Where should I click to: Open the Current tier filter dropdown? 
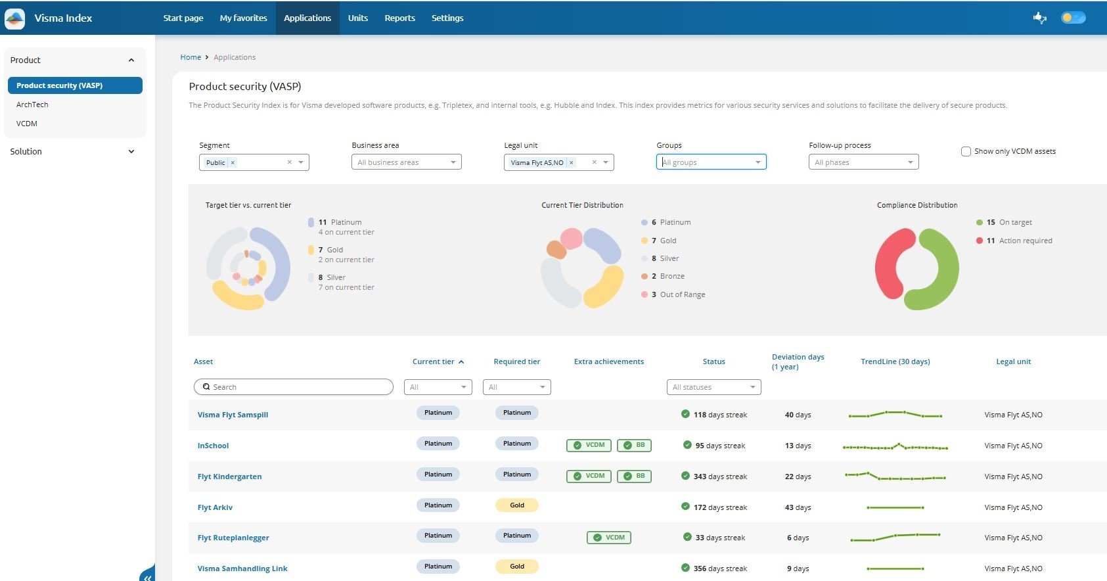pyautogui.click(x=438, y=387)
